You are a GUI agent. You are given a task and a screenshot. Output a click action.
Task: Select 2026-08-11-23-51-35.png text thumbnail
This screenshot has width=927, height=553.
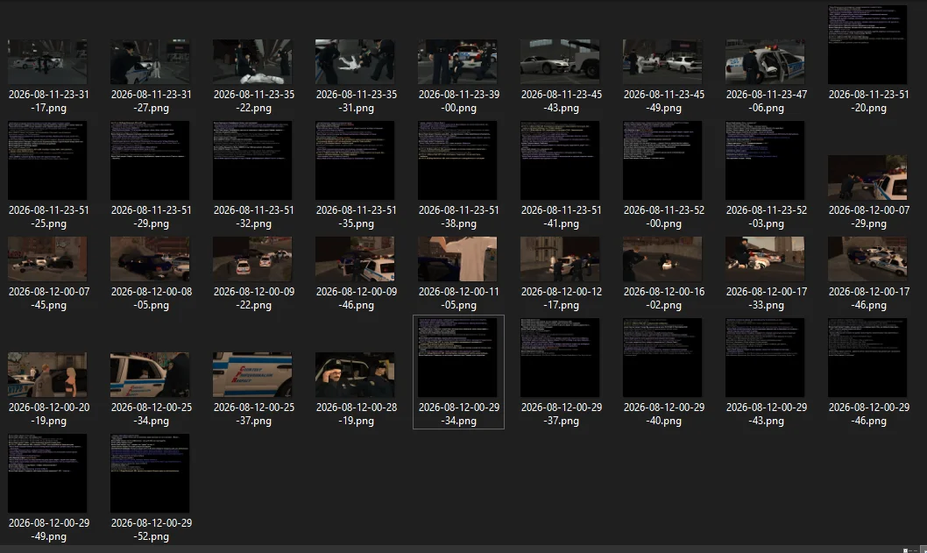click(356, 160)
